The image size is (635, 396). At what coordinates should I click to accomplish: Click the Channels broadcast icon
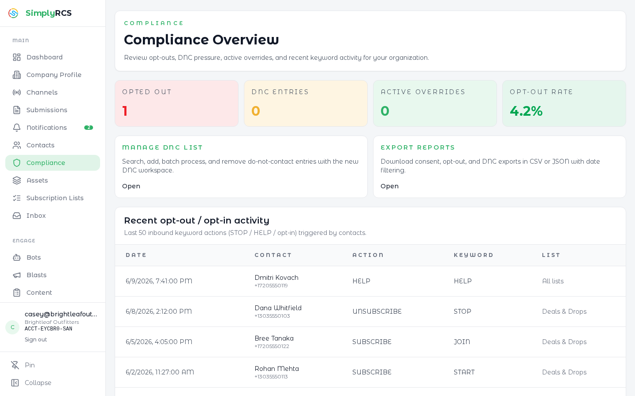point(17,92)
